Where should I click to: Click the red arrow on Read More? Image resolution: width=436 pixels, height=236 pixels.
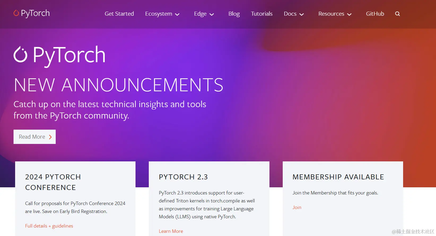point(50,137)
